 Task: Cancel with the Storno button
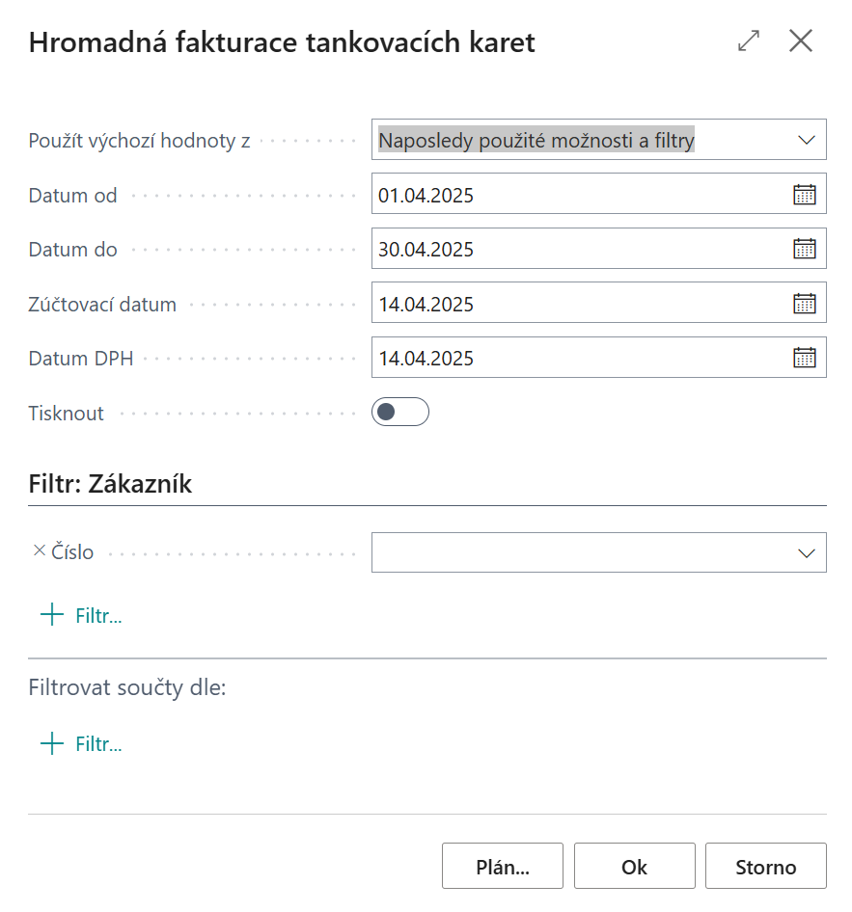[765, 866]
